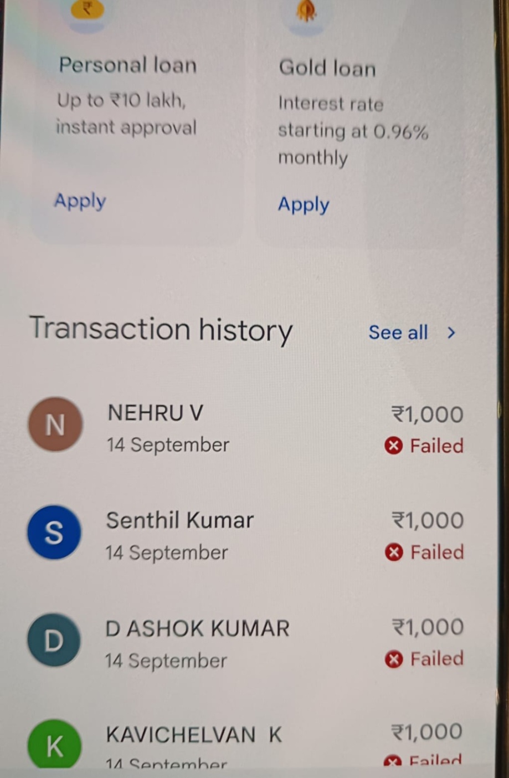Click the red Failed icon for NEHRU V

(x=393, y=446)
